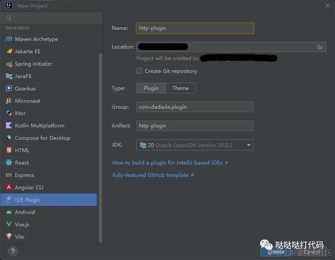Click the Ktor generator icon

coord(9,113)
